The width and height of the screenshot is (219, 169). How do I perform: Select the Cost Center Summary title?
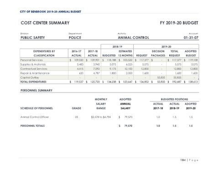click(x=45, y=23)
